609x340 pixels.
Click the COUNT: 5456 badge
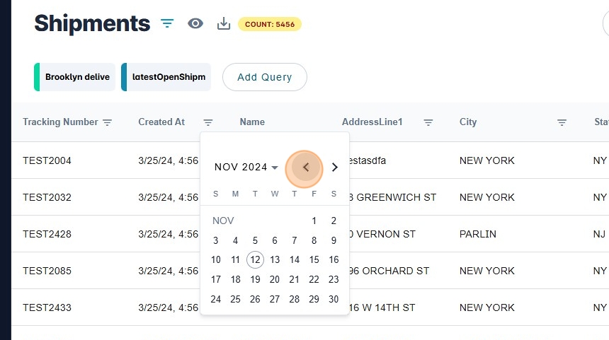(270, 24)
